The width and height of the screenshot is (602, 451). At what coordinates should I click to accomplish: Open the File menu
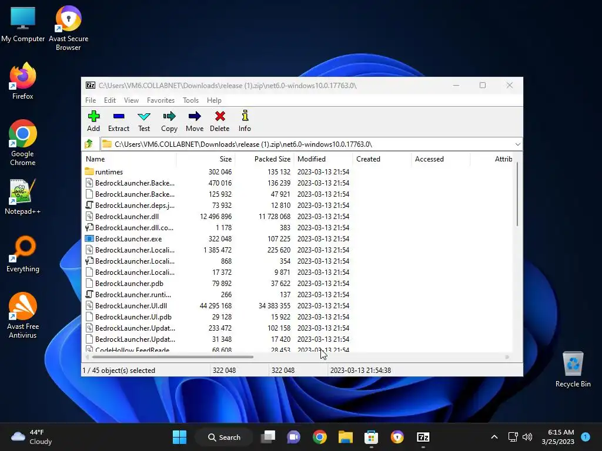pos(91,100)
